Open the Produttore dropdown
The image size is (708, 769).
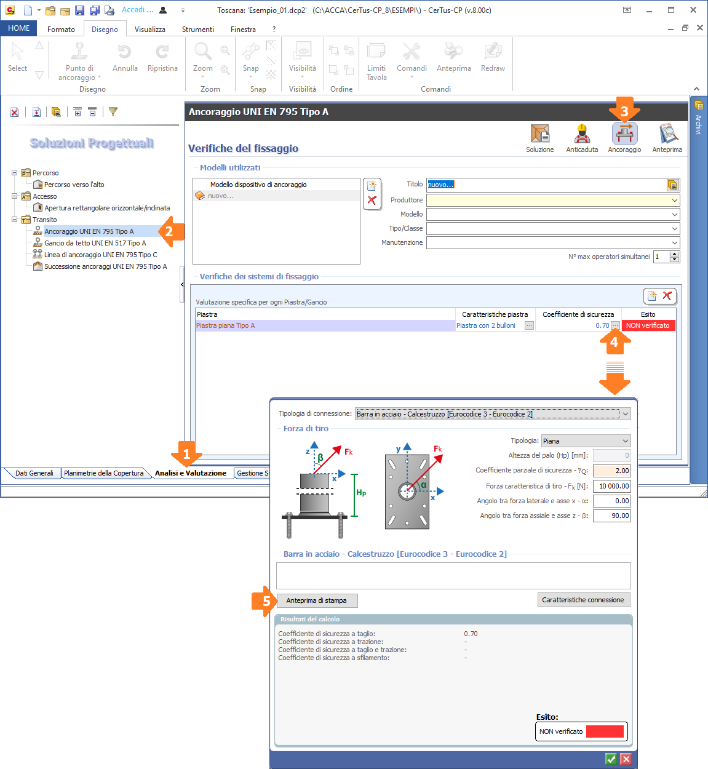point(675,200)
